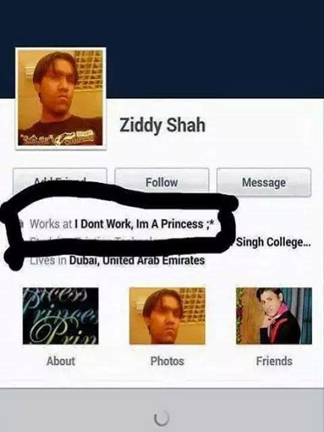Viewport: 324px width, 432px height.
Task: Go to the About tab label
Action: click(61, 361)
